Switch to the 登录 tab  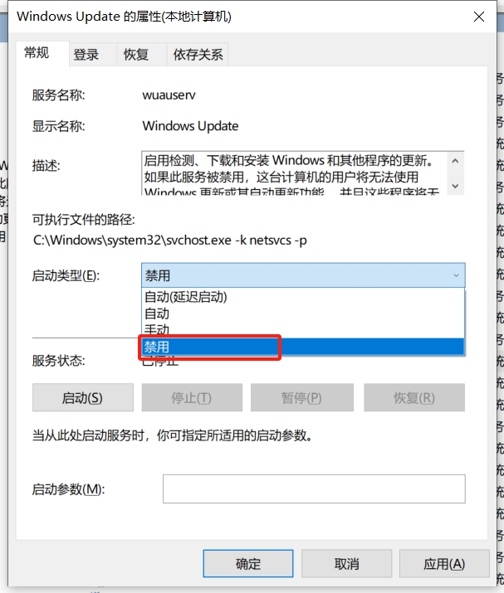(x=86, y=55)
